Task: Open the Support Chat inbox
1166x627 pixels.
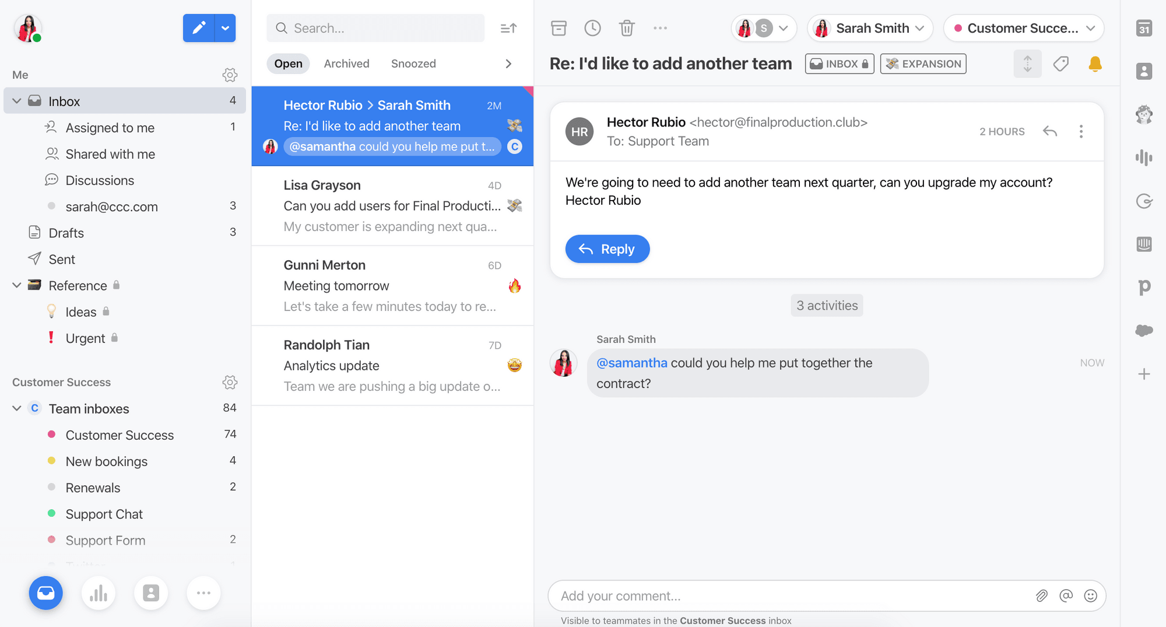Action: (x=125, y=514)
